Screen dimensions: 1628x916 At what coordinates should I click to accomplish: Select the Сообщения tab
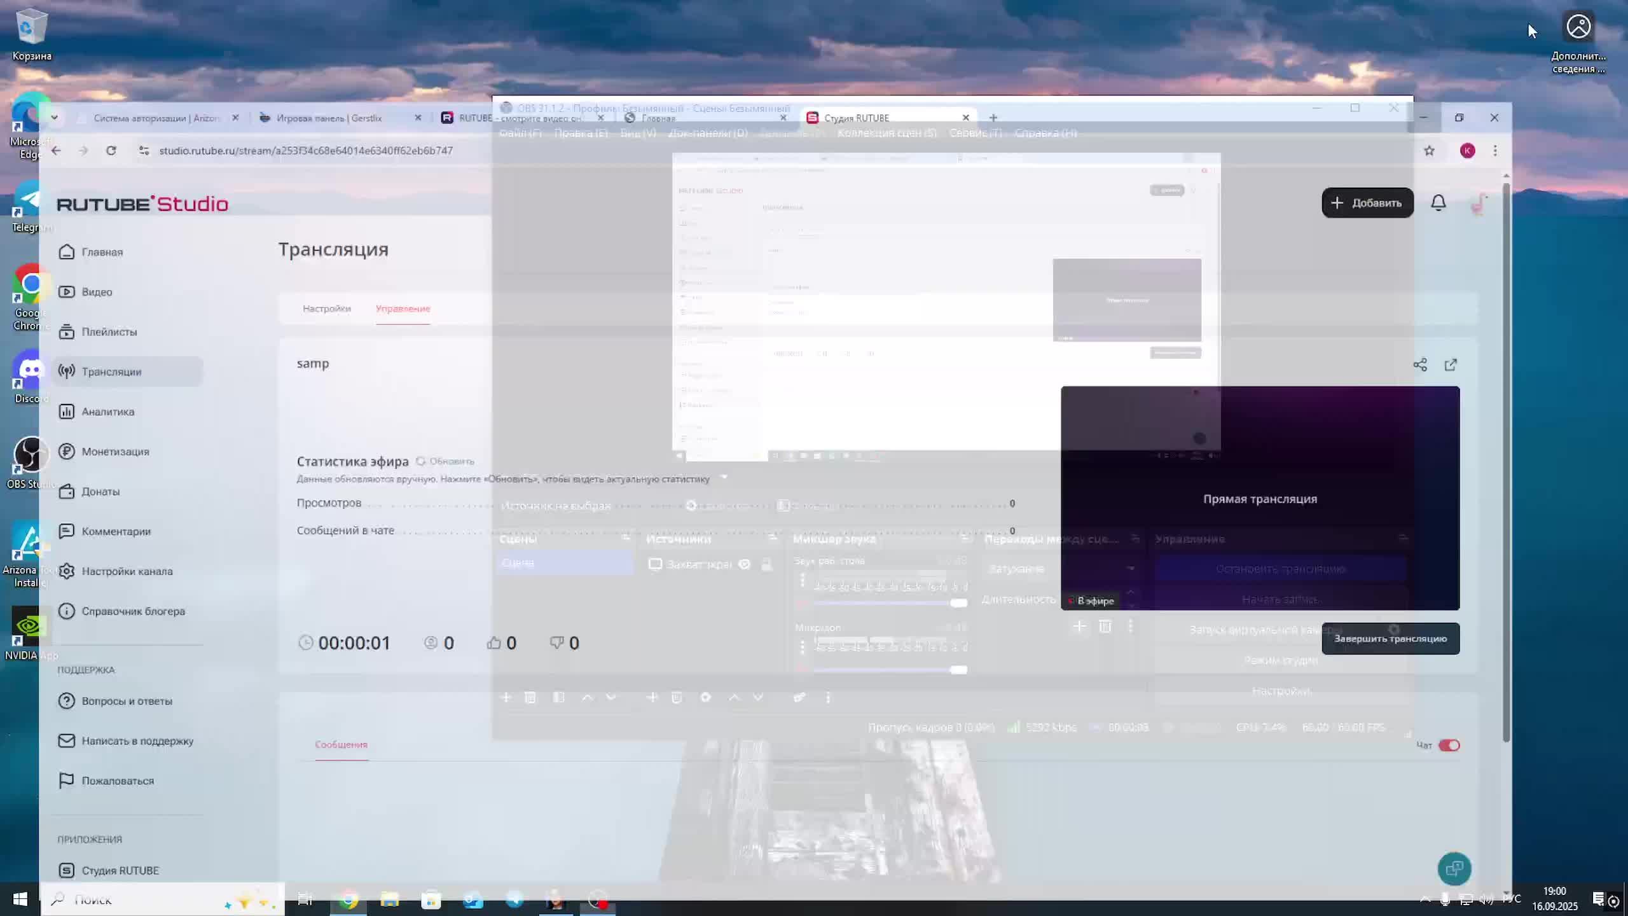coord(341,744)
